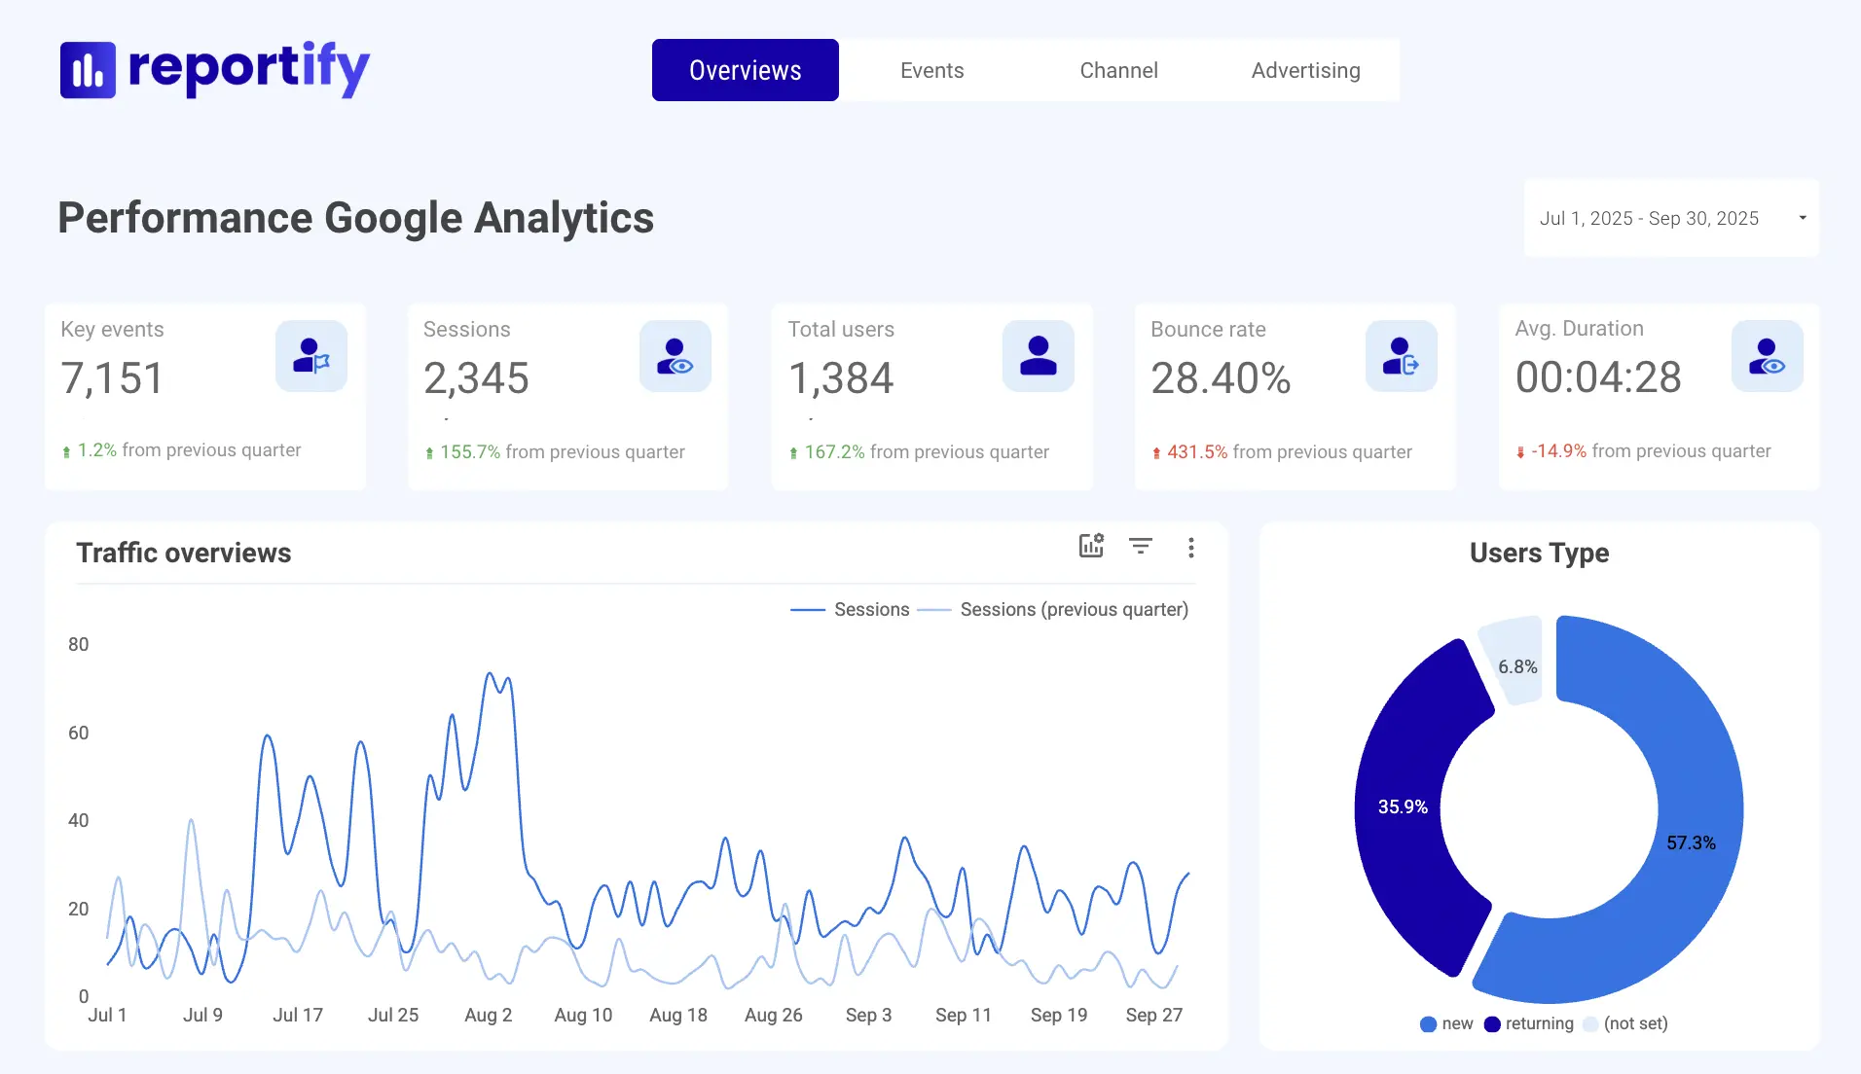Click the new users color swatch

(1427, 1023)
